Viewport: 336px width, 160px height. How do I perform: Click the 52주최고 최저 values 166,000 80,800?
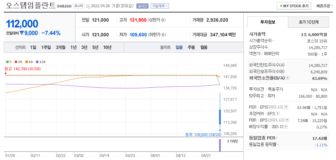(313, 96)
